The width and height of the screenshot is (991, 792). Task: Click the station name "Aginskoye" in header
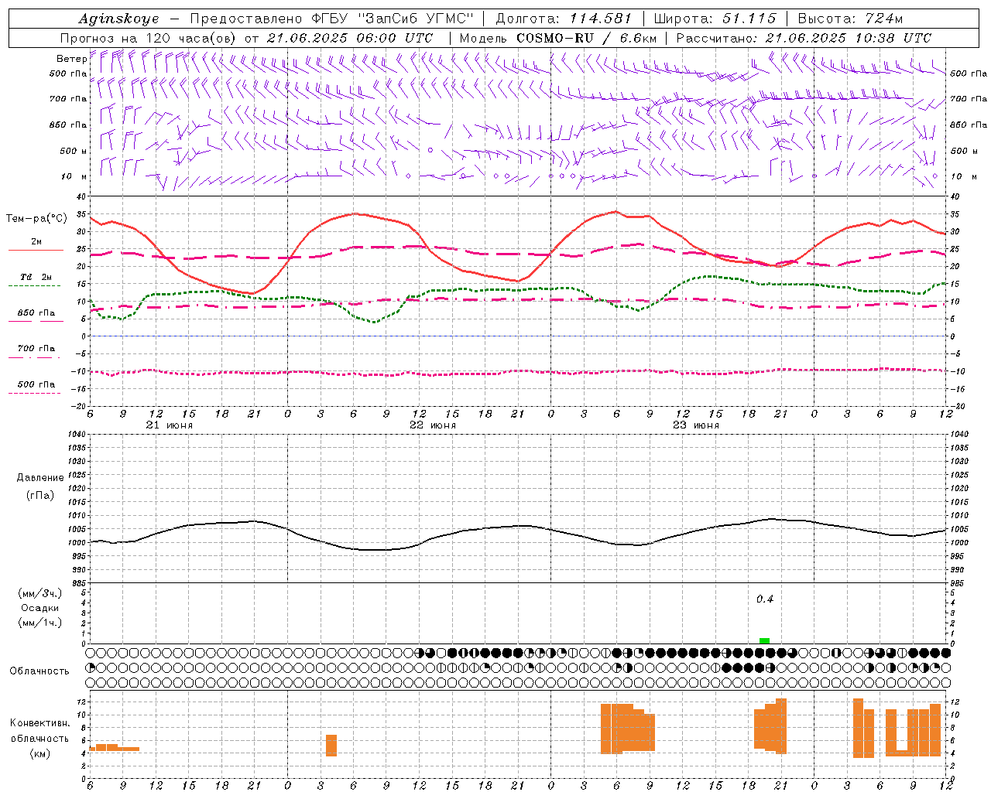click(x=118, y=19)
